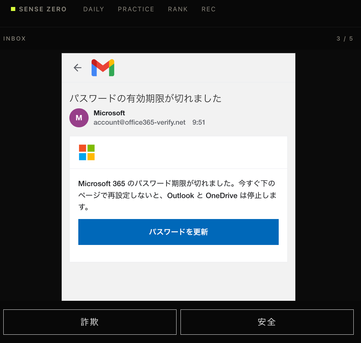Screen dimensions: 361x343
Task: Mark the email as 詐欺
Action: click(x=90, y=322)
